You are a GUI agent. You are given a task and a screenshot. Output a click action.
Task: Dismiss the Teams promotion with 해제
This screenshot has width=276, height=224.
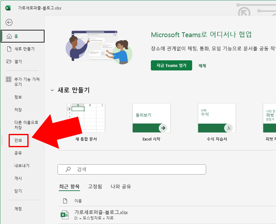(x=202, y=65)
